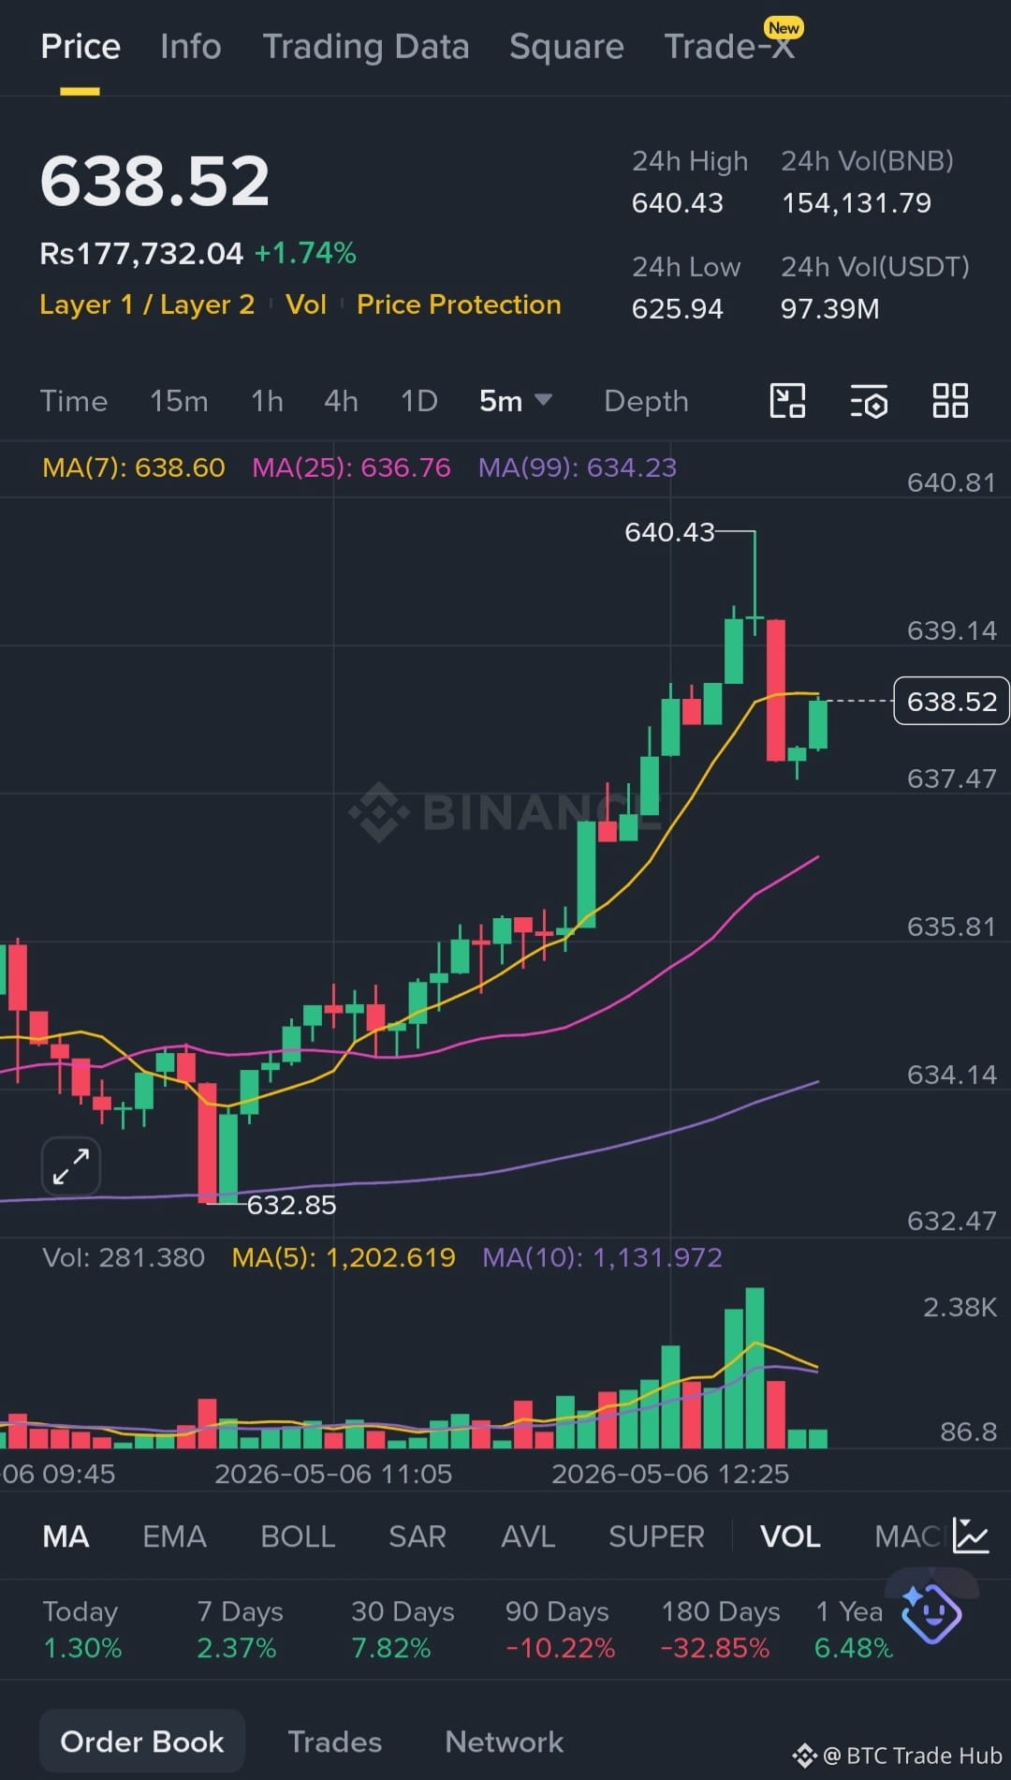Open the Order Book tab
1011x1780 pixels.
(142, 1742)
